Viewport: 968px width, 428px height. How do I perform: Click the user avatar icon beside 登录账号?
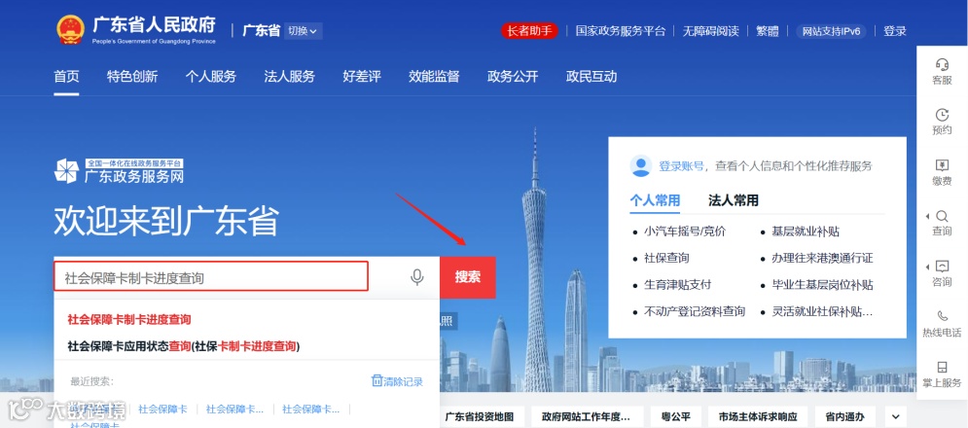click(641, 165)
